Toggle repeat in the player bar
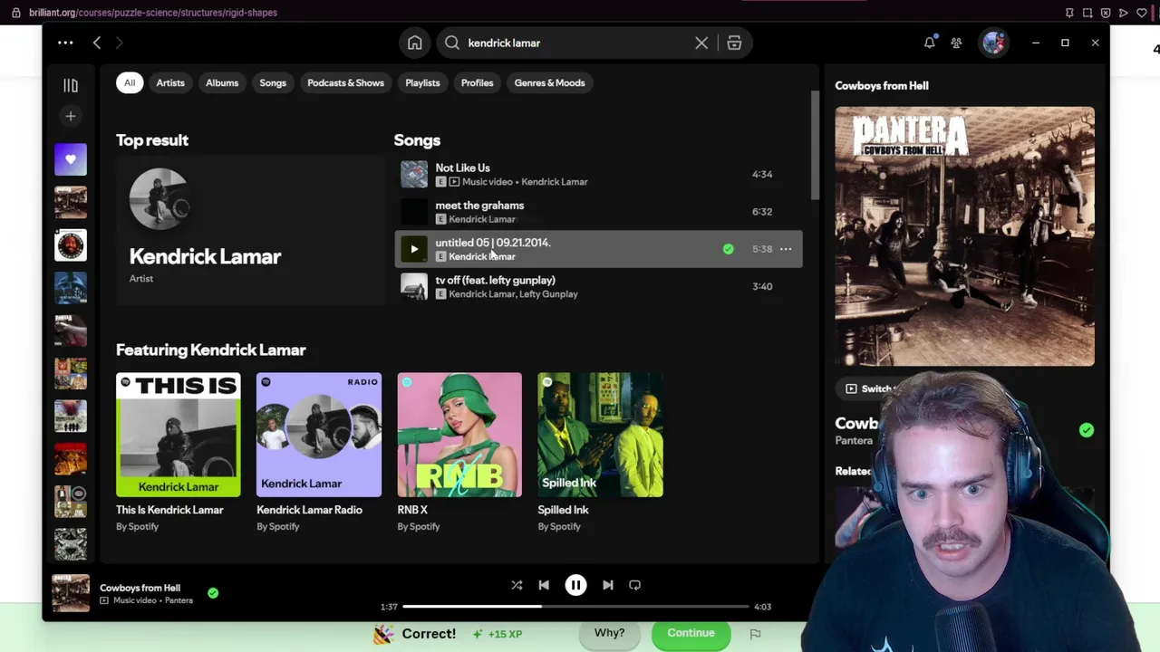The image size is (1160, 652). pos(635,585)
